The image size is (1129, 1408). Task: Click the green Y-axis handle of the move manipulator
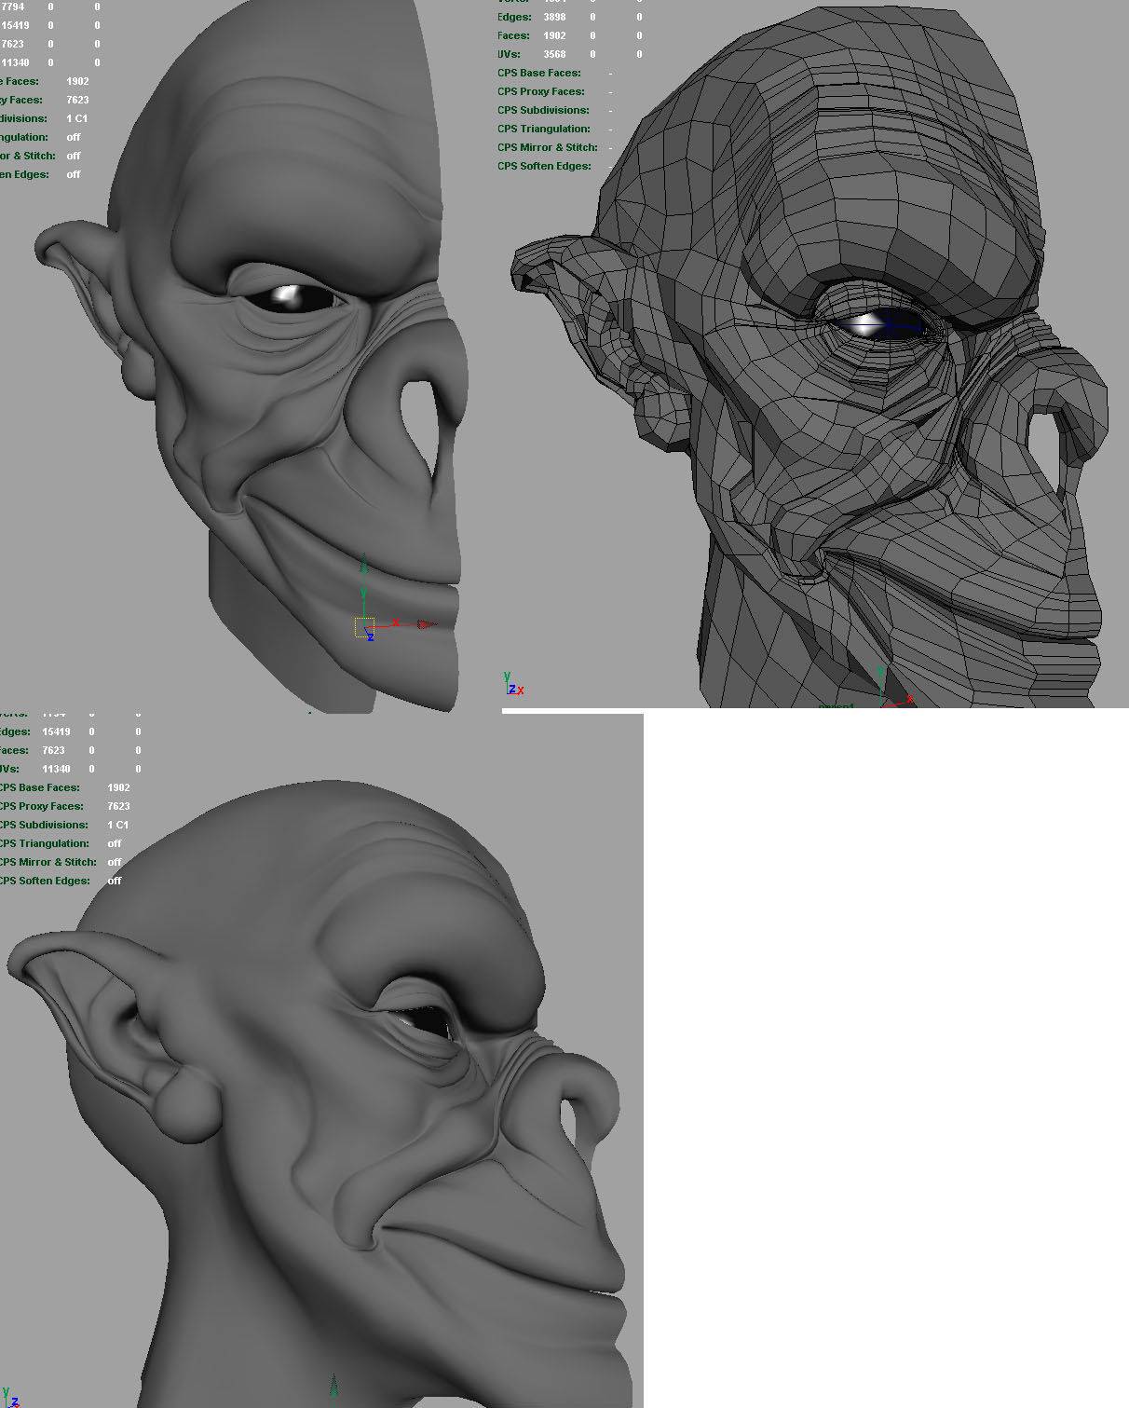(364, 567)
